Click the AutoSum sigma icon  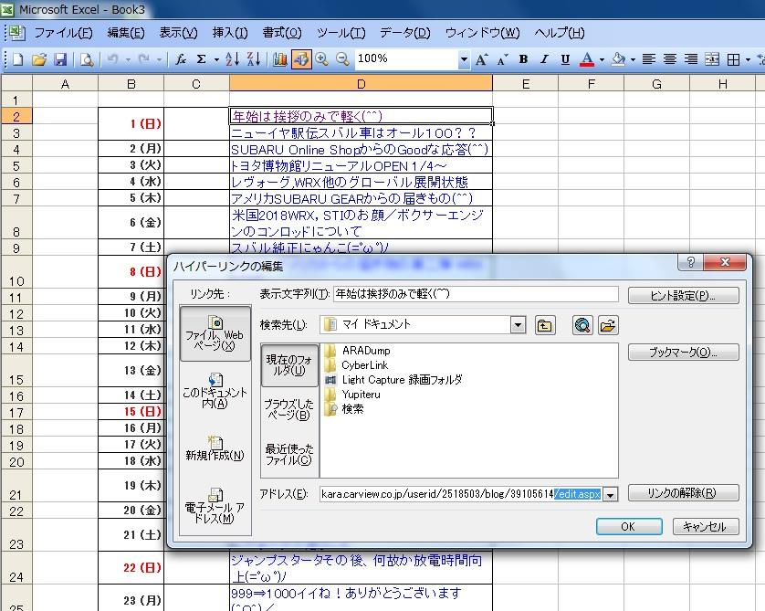(x=201, y=59)
